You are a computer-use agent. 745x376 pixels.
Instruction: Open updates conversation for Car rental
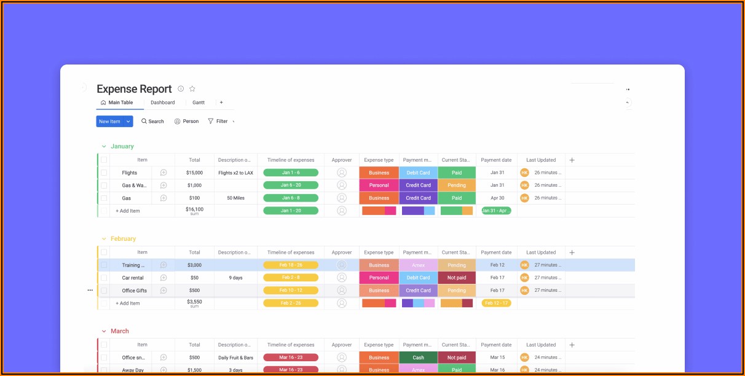(x=164, y=278)
